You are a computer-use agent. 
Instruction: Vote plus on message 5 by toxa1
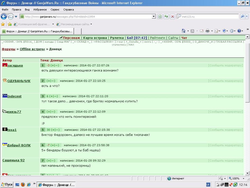click(53, 130)
